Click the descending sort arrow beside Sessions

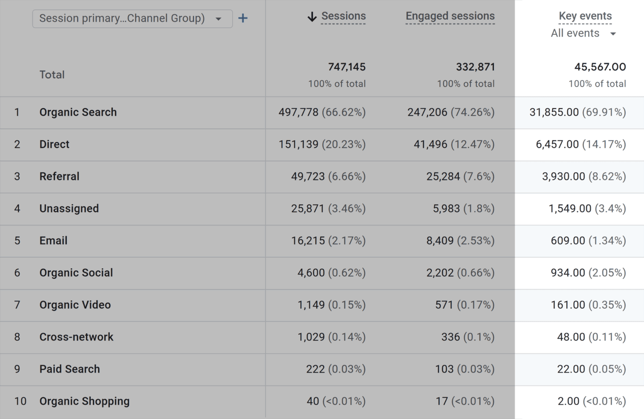tap(312, 16)
